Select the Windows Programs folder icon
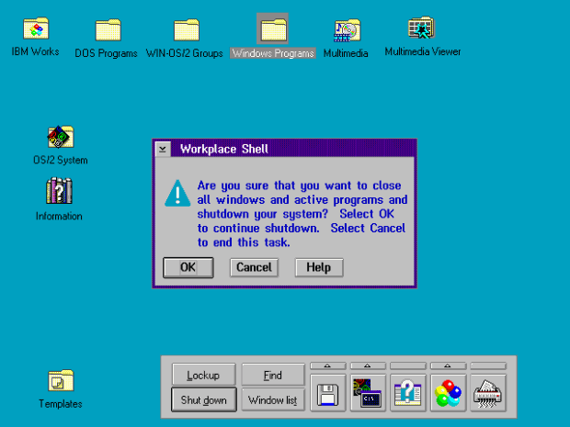This screenshot has height=427, width=570. 273,28
